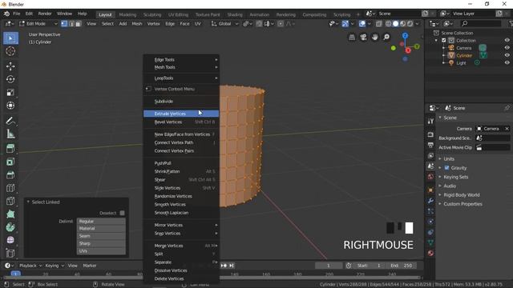513x288 pixels.
Task: Toggle snapping magnet button
Action: (259, 24)
